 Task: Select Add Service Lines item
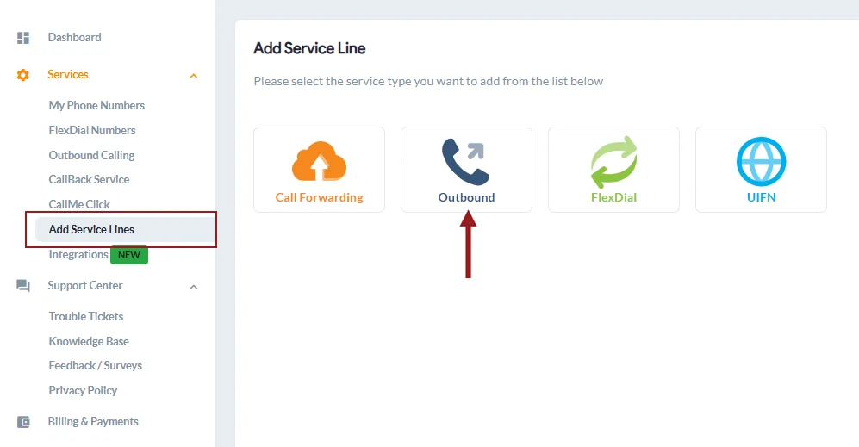tap(125, 229)
